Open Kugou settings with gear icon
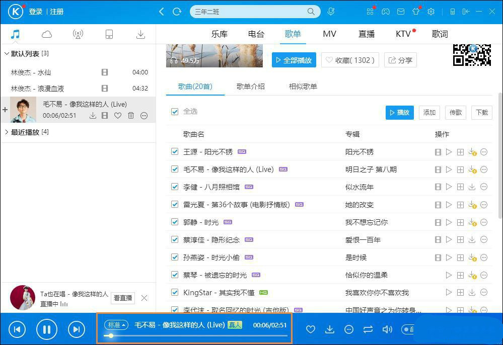The image size is (503, 345). click(430, 11)
